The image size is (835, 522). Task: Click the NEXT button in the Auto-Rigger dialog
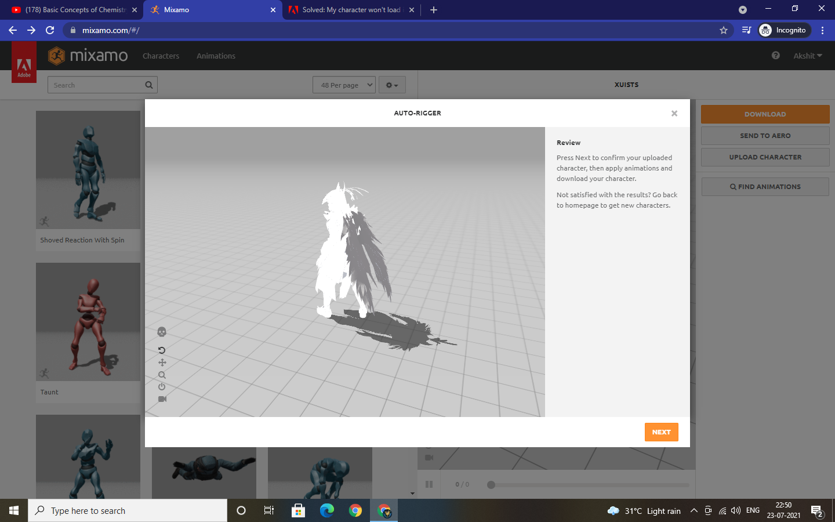point(661,432)
